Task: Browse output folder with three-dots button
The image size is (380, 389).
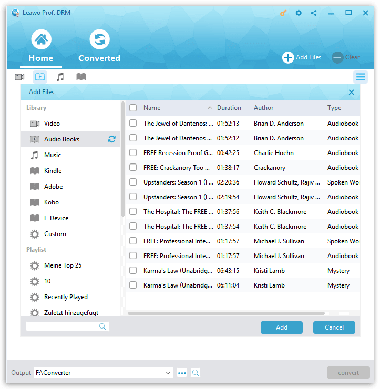Action: pos(182,373)
